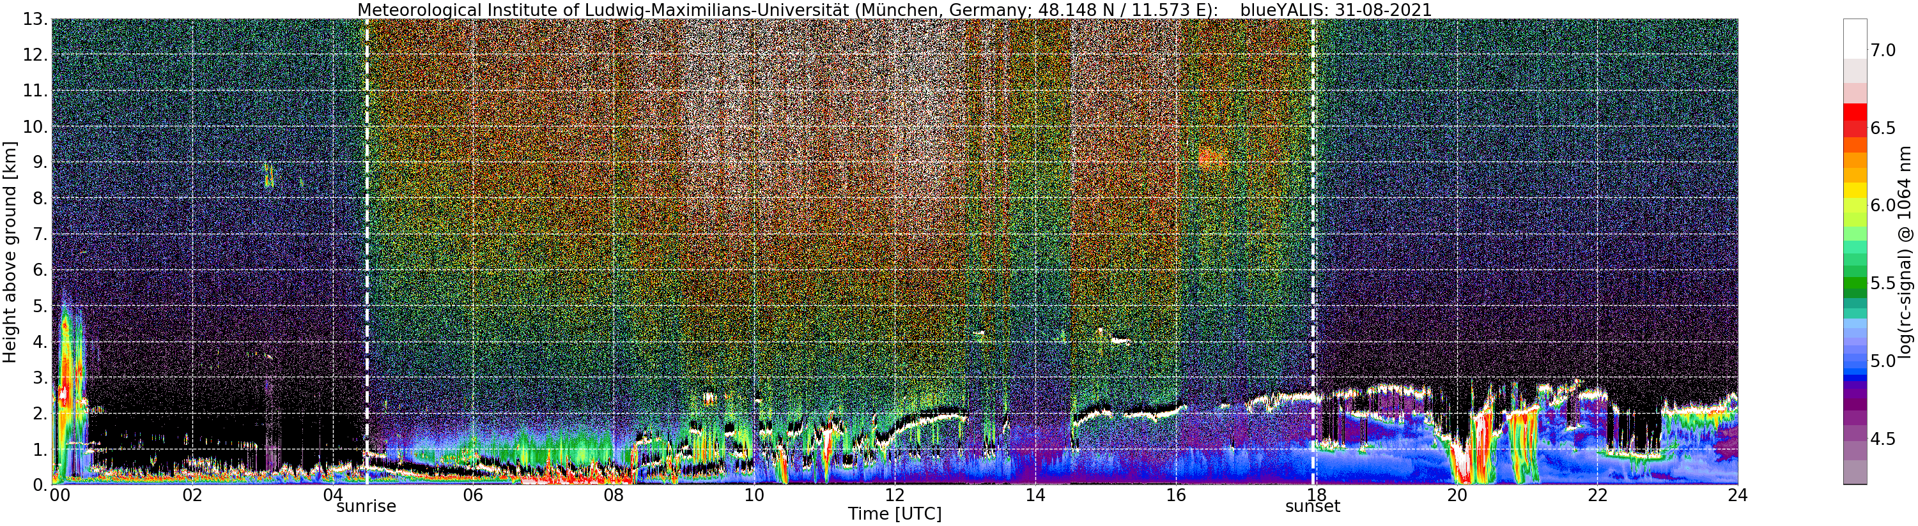
Task: Click the '1.' height axis tick label
Action: coord(40,449)
